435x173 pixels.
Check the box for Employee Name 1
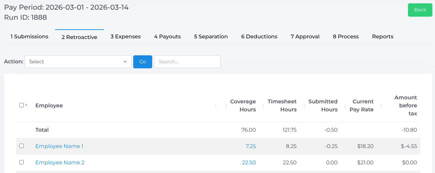[22, 146]
